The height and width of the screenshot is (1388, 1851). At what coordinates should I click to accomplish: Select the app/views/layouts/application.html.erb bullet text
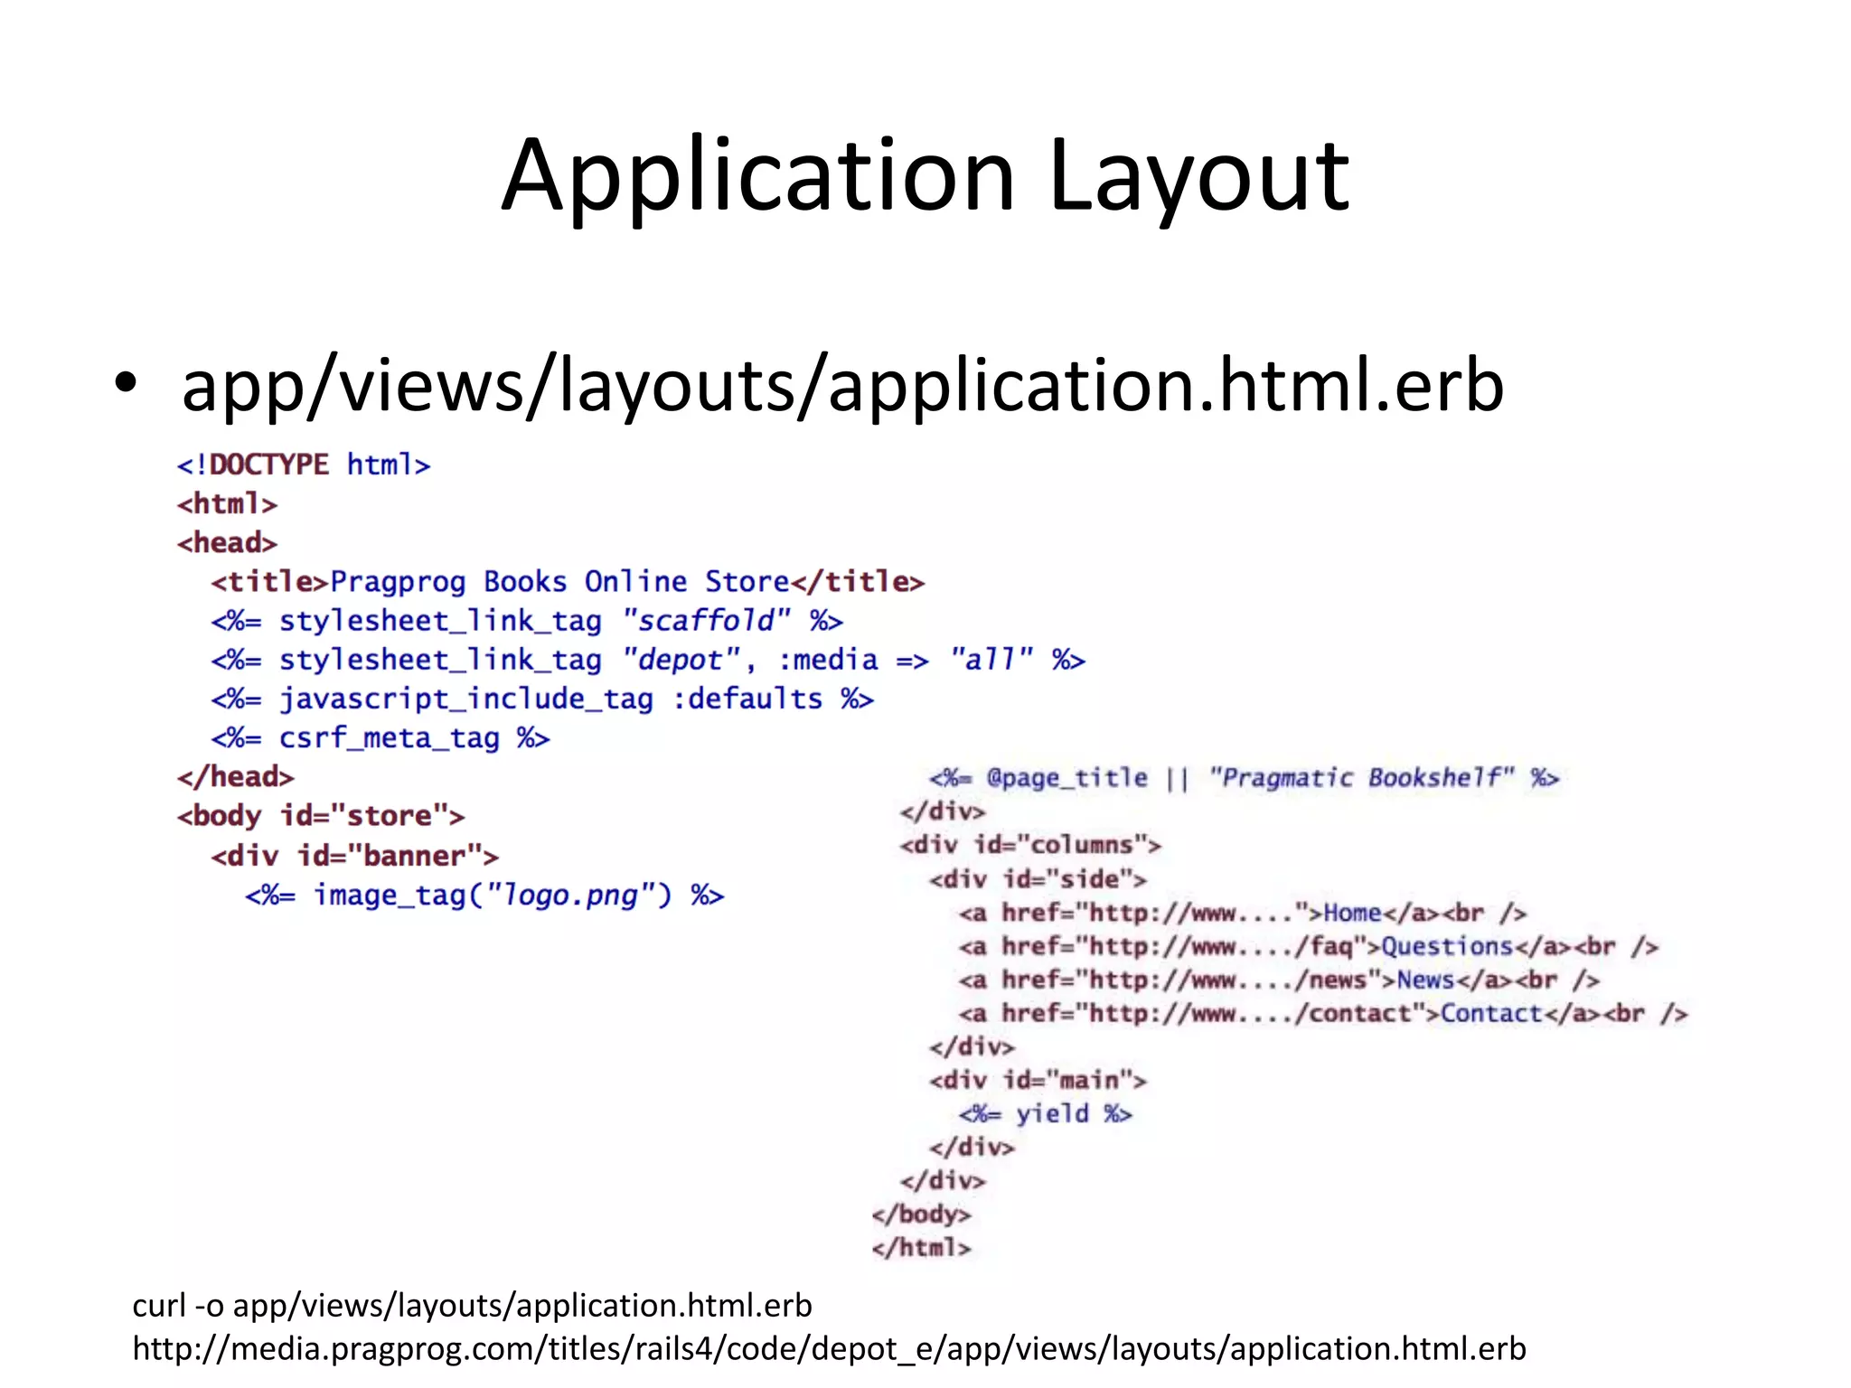tap(842, 387)
